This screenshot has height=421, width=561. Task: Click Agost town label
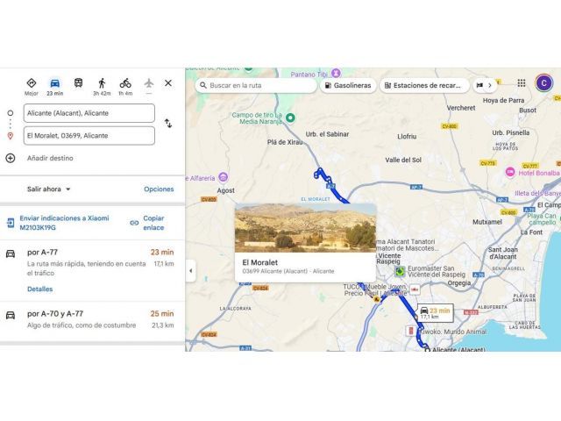tap(226, 191)
